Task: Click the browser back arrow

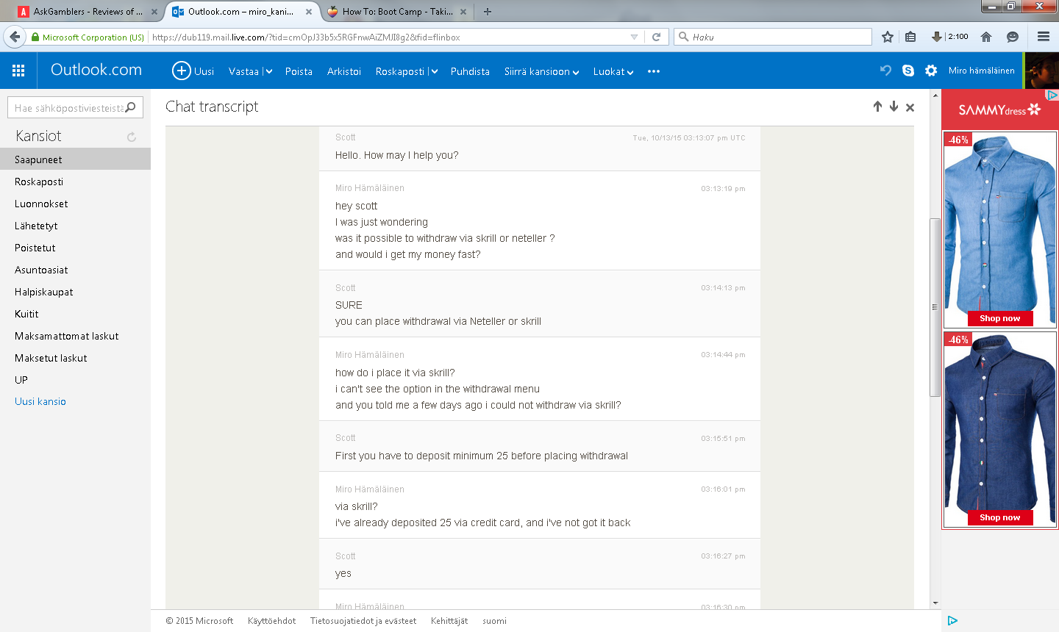Action: (15, 37)
